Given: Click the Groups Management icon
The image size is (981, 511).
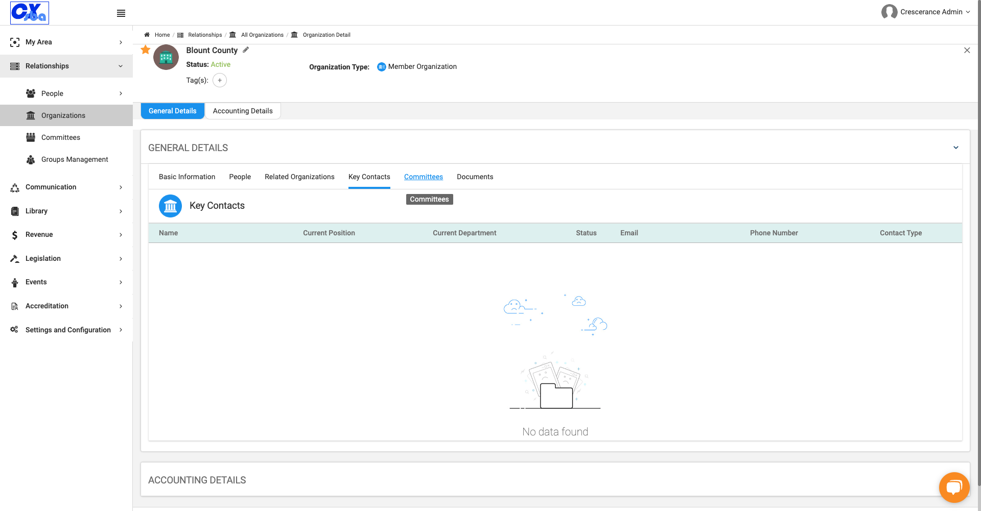Looking at the screenshot, I should [x=31, y=160].
